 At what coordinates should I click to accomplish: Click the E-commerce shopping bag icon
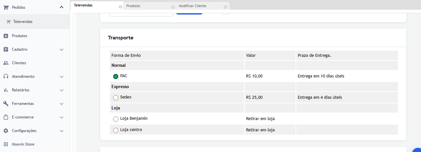pyautogui.click(x=6, y=117)
